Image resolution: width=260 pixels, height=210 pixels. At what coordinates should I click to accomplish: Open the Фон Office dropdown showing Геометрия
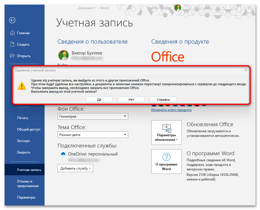point(92,116)
